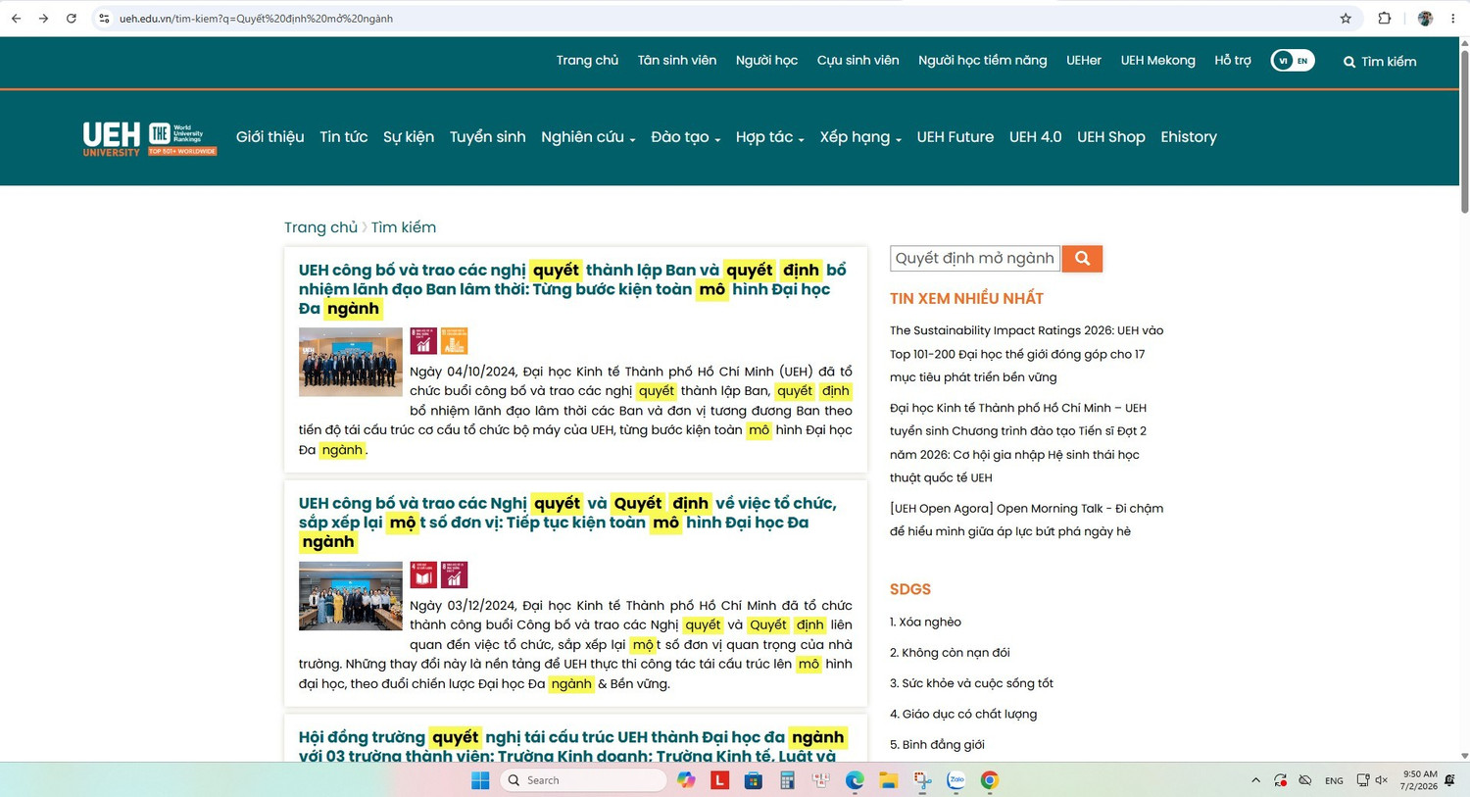This screenshot has width=1470, height=797.
Task: Open the Chrome three-dot menu
Action: pos(1452,19)
